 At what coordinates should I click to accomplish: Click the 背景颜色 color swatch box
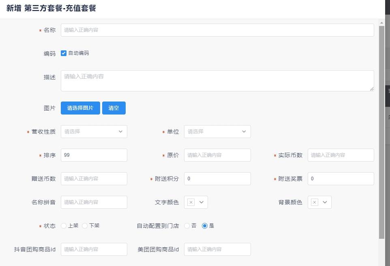coord(314,202)
